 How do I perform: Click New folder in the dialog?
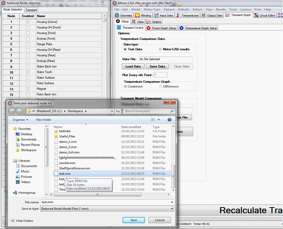click(x=43, y=119)
